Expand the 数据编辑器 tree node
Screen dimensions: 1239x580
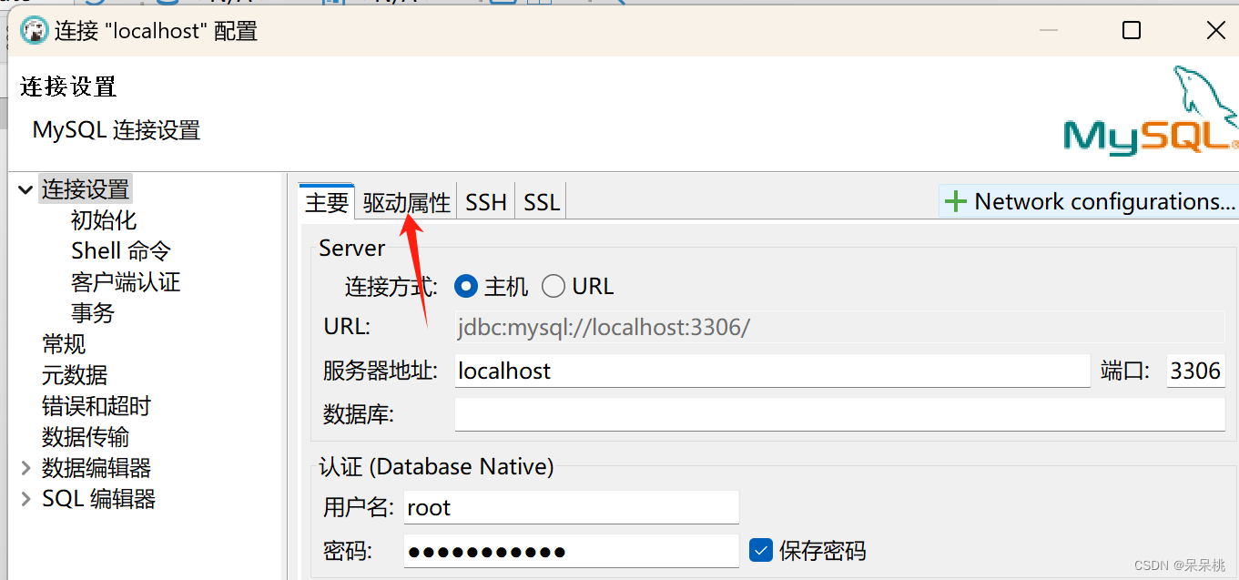[25, 468]
